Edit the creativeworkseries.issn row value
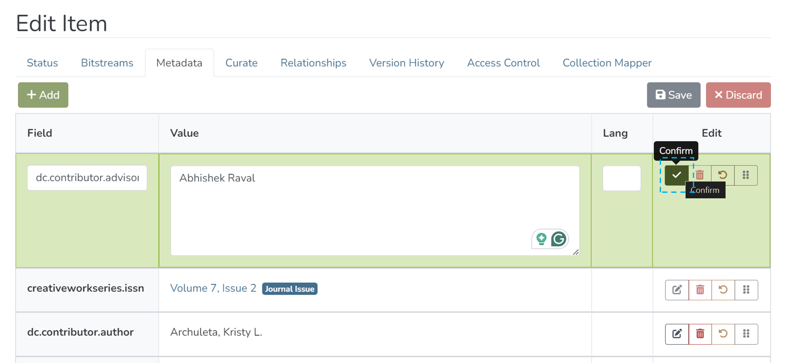 (677, 290)
